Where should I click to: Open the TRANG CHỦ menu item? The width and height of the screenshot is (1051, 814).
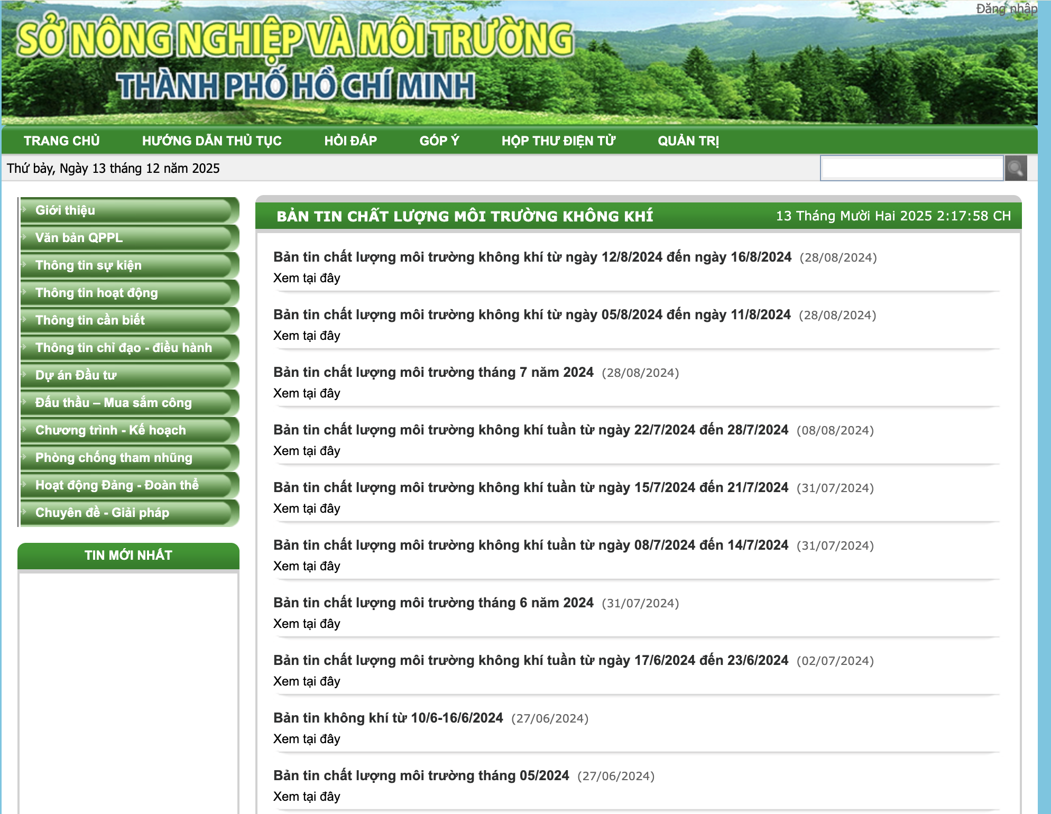click(x=61, y=141)
